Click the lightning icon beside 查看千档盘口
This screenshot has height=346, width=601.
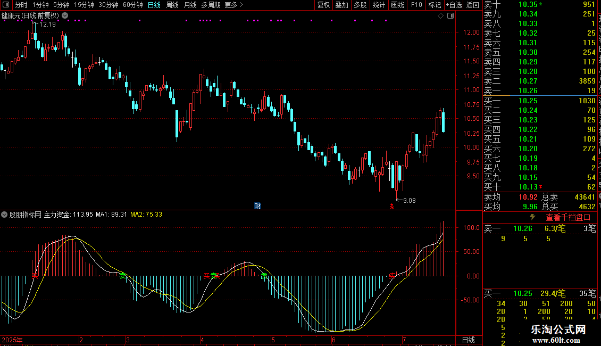tap(532, 217)
